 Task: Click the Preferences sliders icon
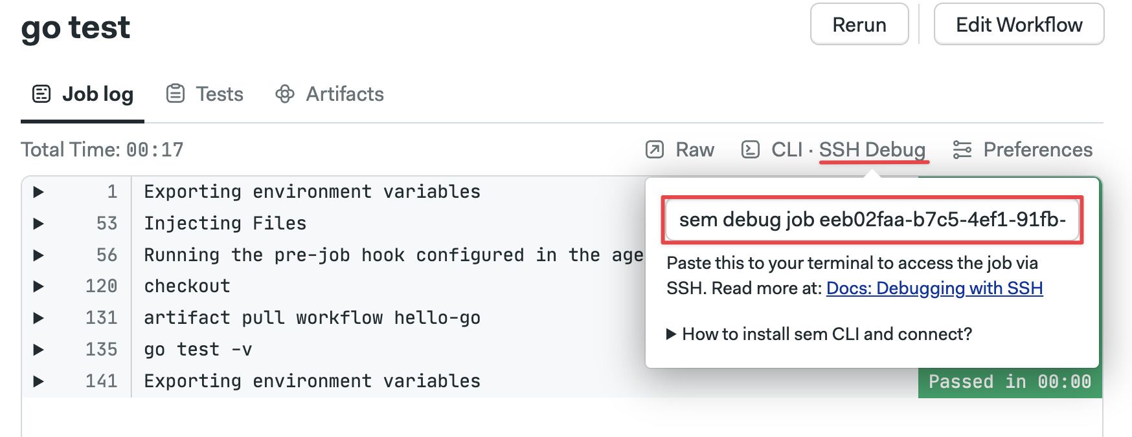click(x=962, y=150)
